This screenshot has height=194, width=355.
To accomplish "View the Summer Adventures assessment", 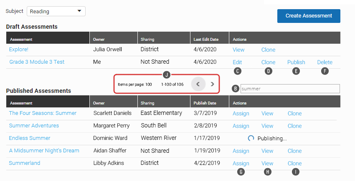I will (267, 126).
